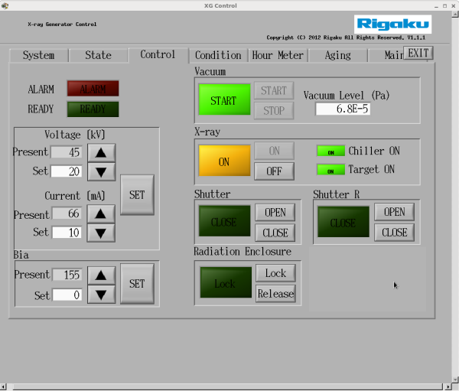The width and height of the screenshot is (459, 391).
Task: Increase the Voltage set value with up arrow
Action: [100, 152]
